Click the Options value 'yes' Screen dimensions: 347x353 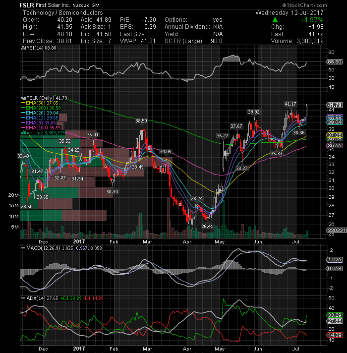tap(218, 20)
